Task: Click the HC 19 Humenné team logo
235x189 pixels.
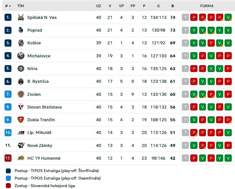Action: click(x=21, y=158)
